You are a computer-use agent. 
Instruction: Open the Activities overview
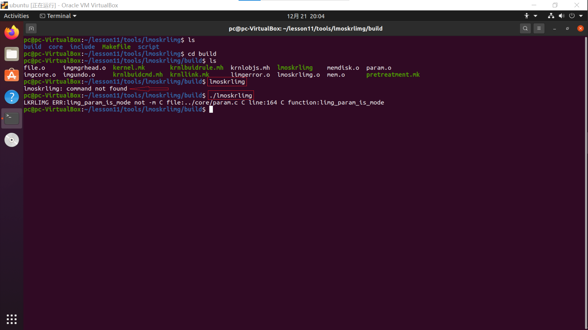click(16, 16)
